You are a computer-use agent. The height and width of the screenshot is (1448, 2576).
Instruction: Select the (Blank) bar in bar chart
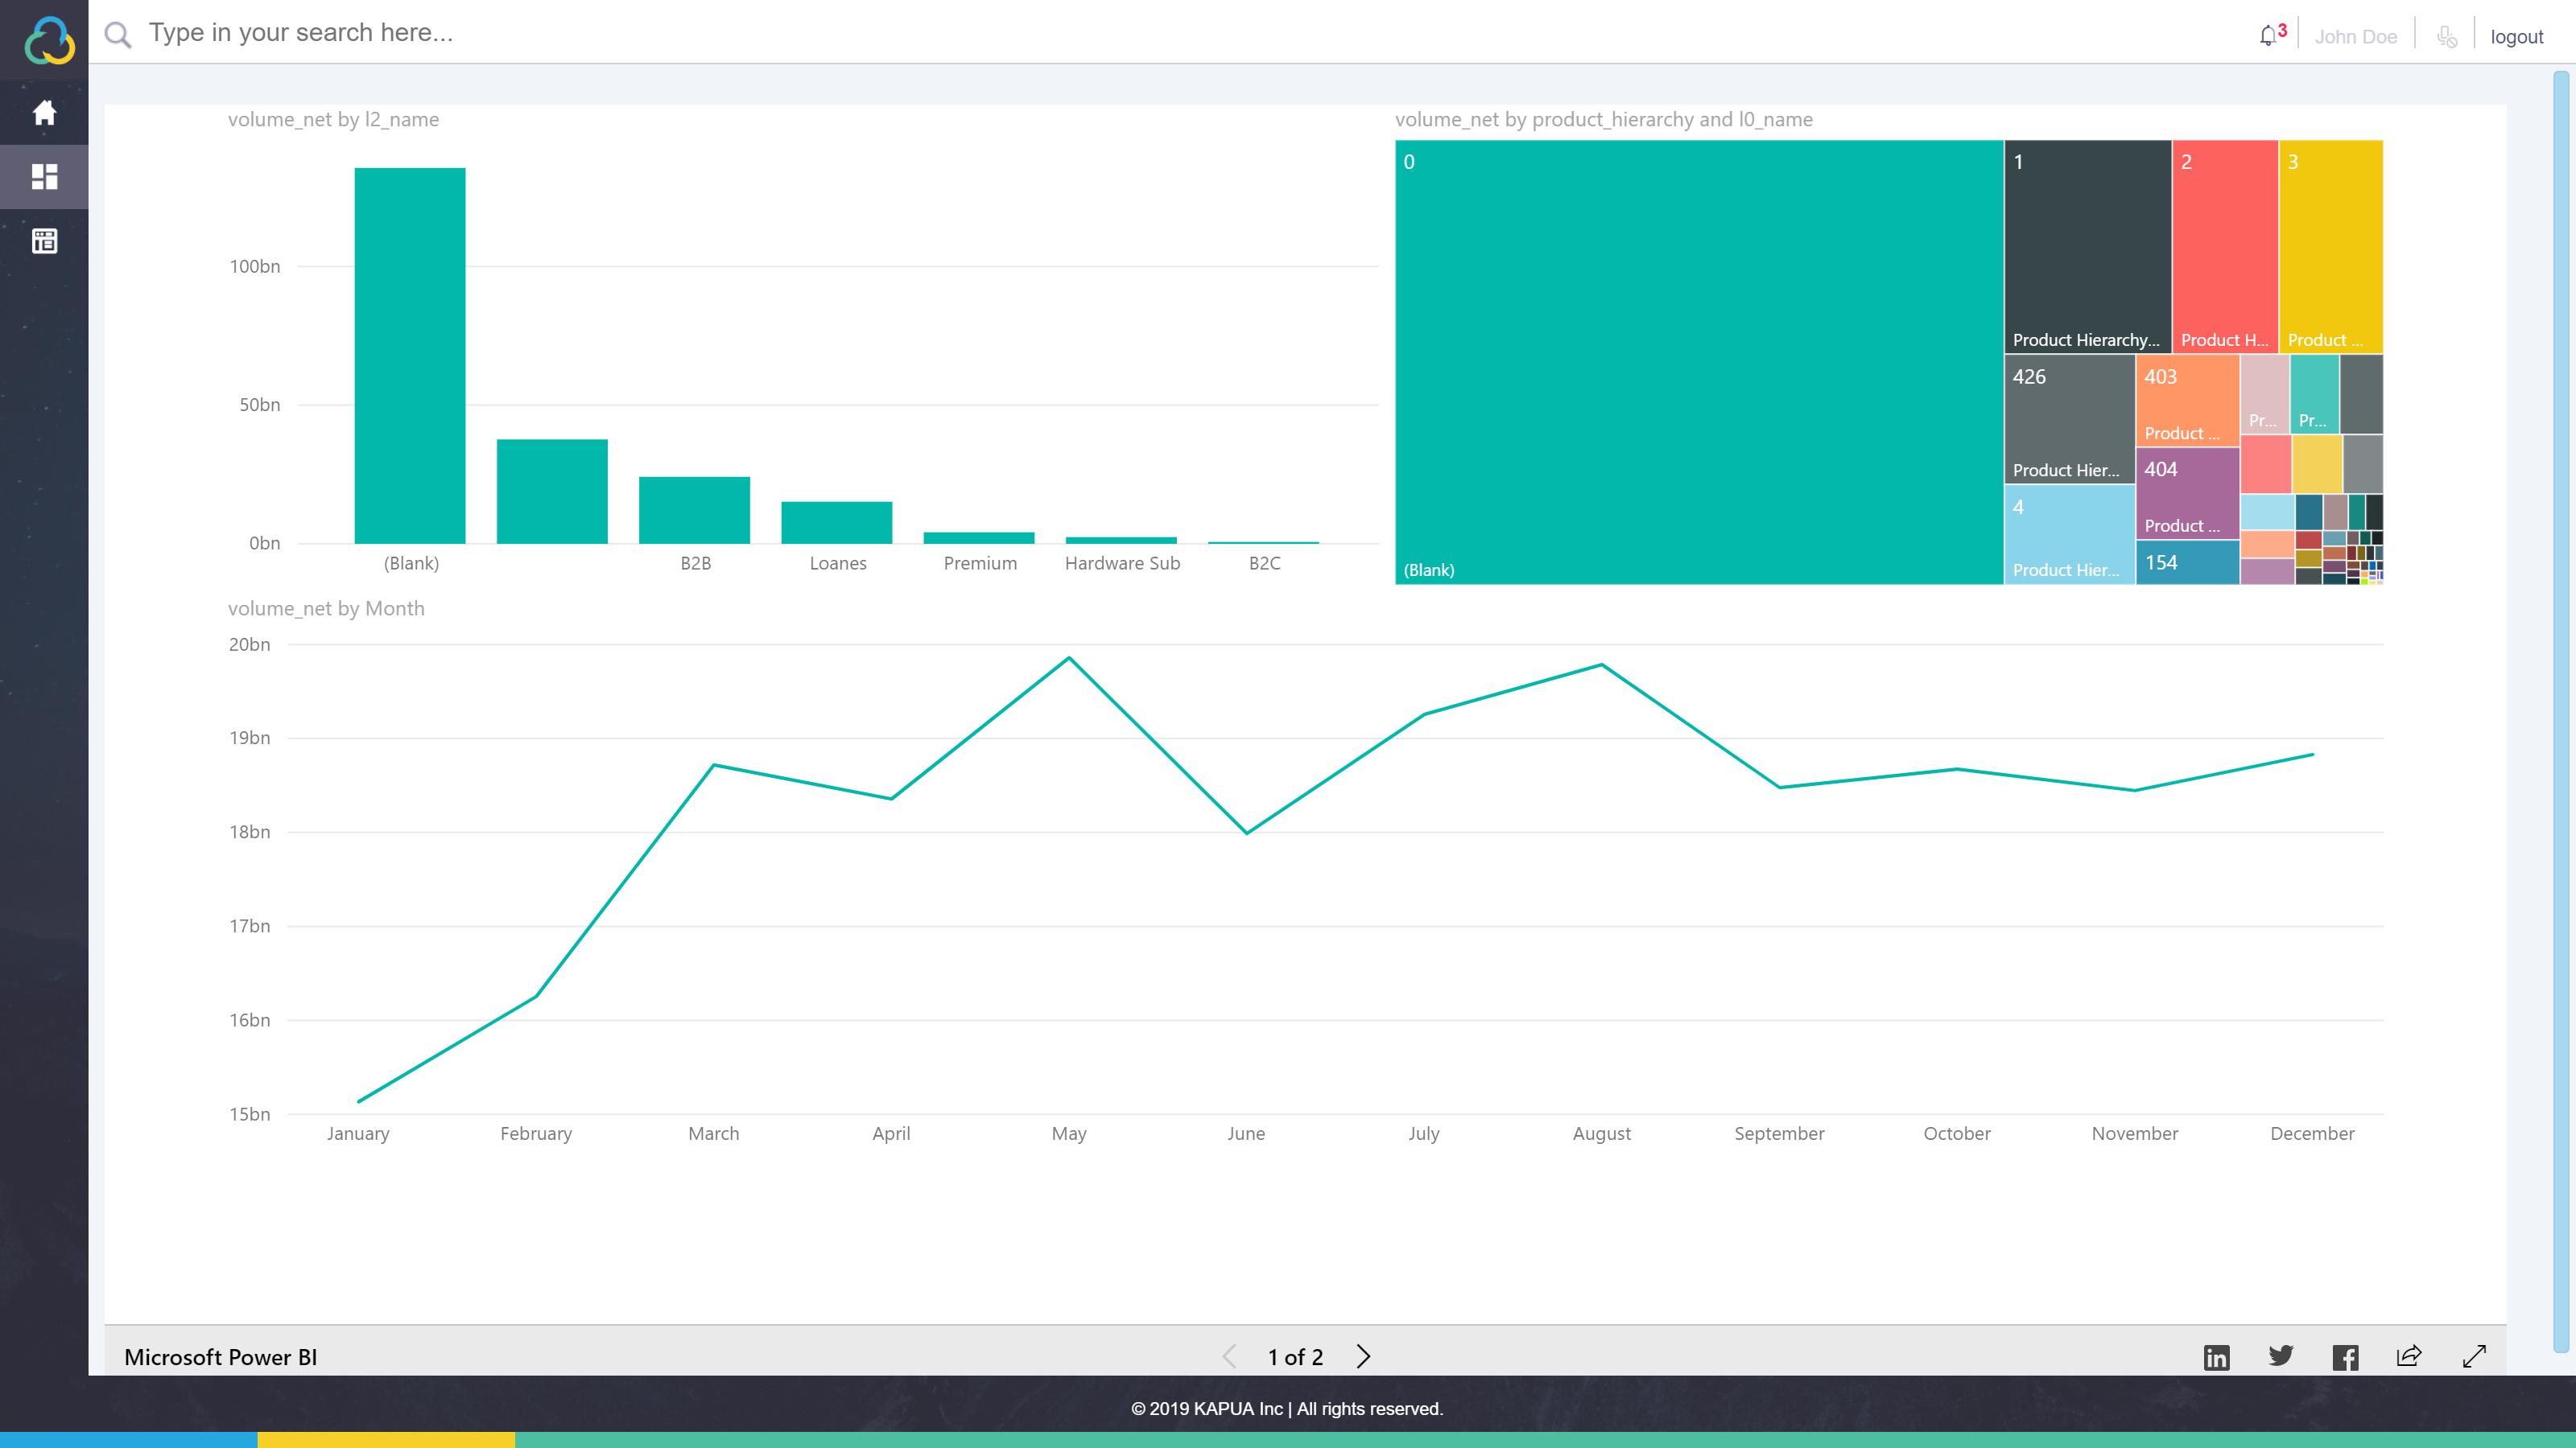click(410, 355)
